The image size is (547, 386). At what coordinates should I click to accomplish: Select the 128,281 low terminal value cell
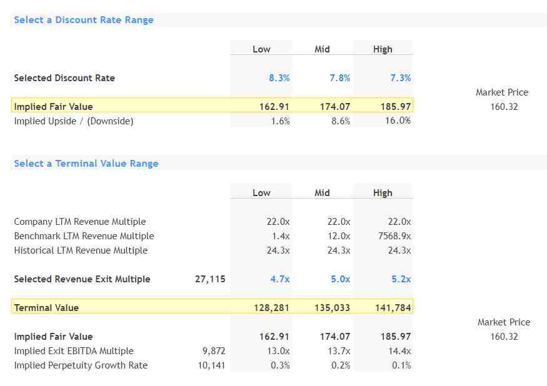(271, 308)
